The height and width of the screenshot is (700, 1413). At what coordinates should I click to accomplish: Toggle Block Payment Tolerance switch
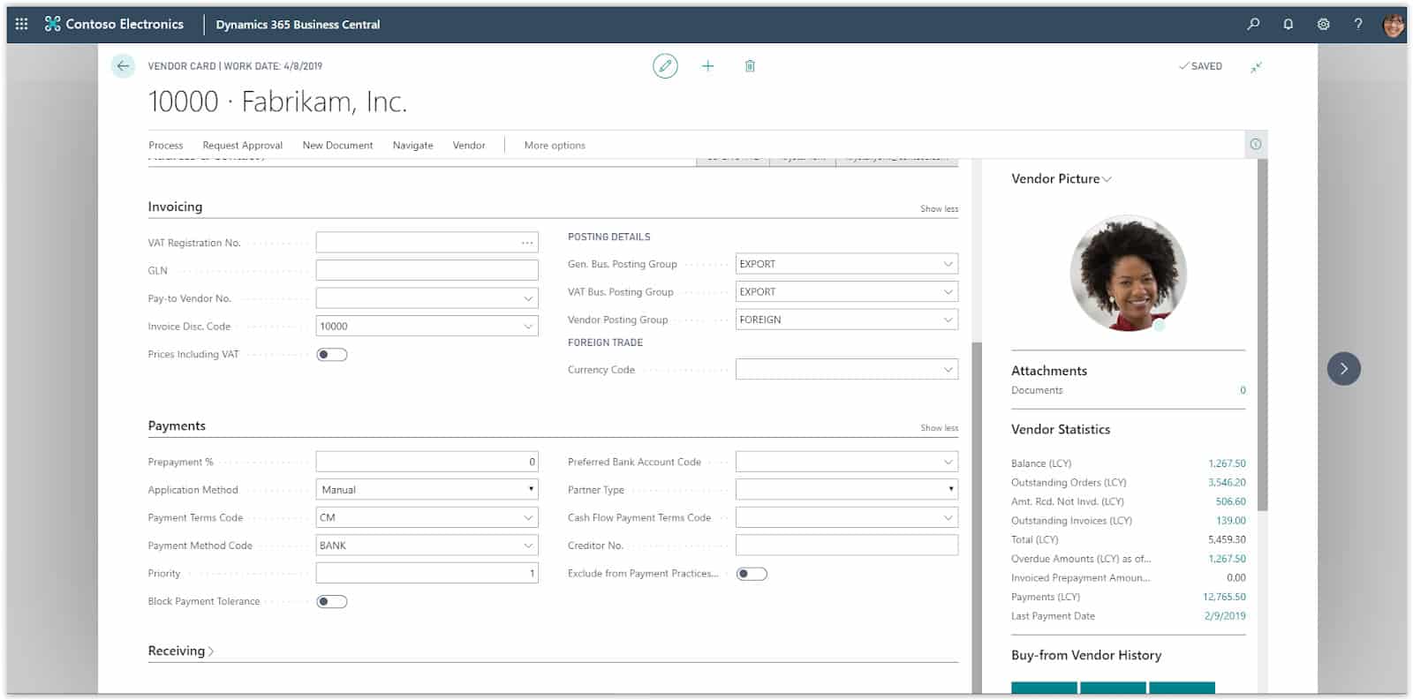click(332, 602)
